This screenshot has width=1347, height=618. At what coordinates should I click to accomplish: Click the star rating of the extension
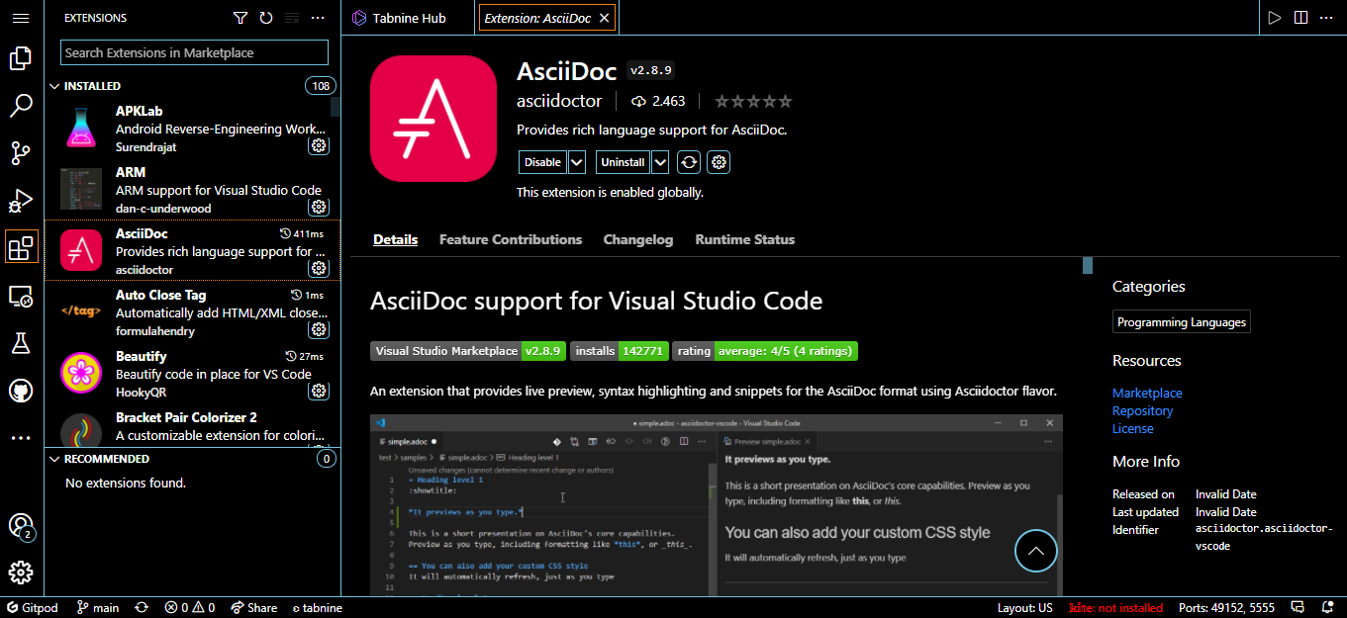point(753,101)
